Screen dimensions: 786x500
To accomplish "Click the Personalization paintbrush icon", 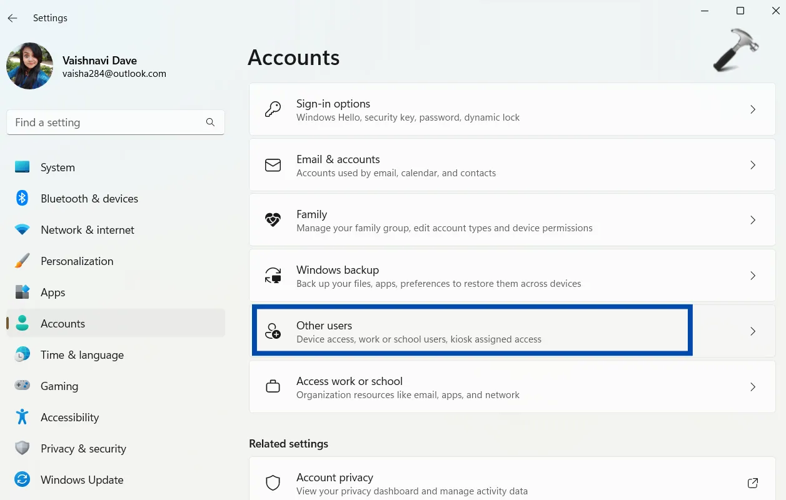I will coord(23,261).
